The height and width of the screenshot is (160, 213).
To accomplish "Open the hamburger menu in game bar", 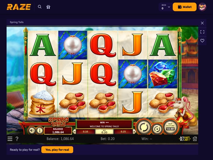I will (10, 139).
